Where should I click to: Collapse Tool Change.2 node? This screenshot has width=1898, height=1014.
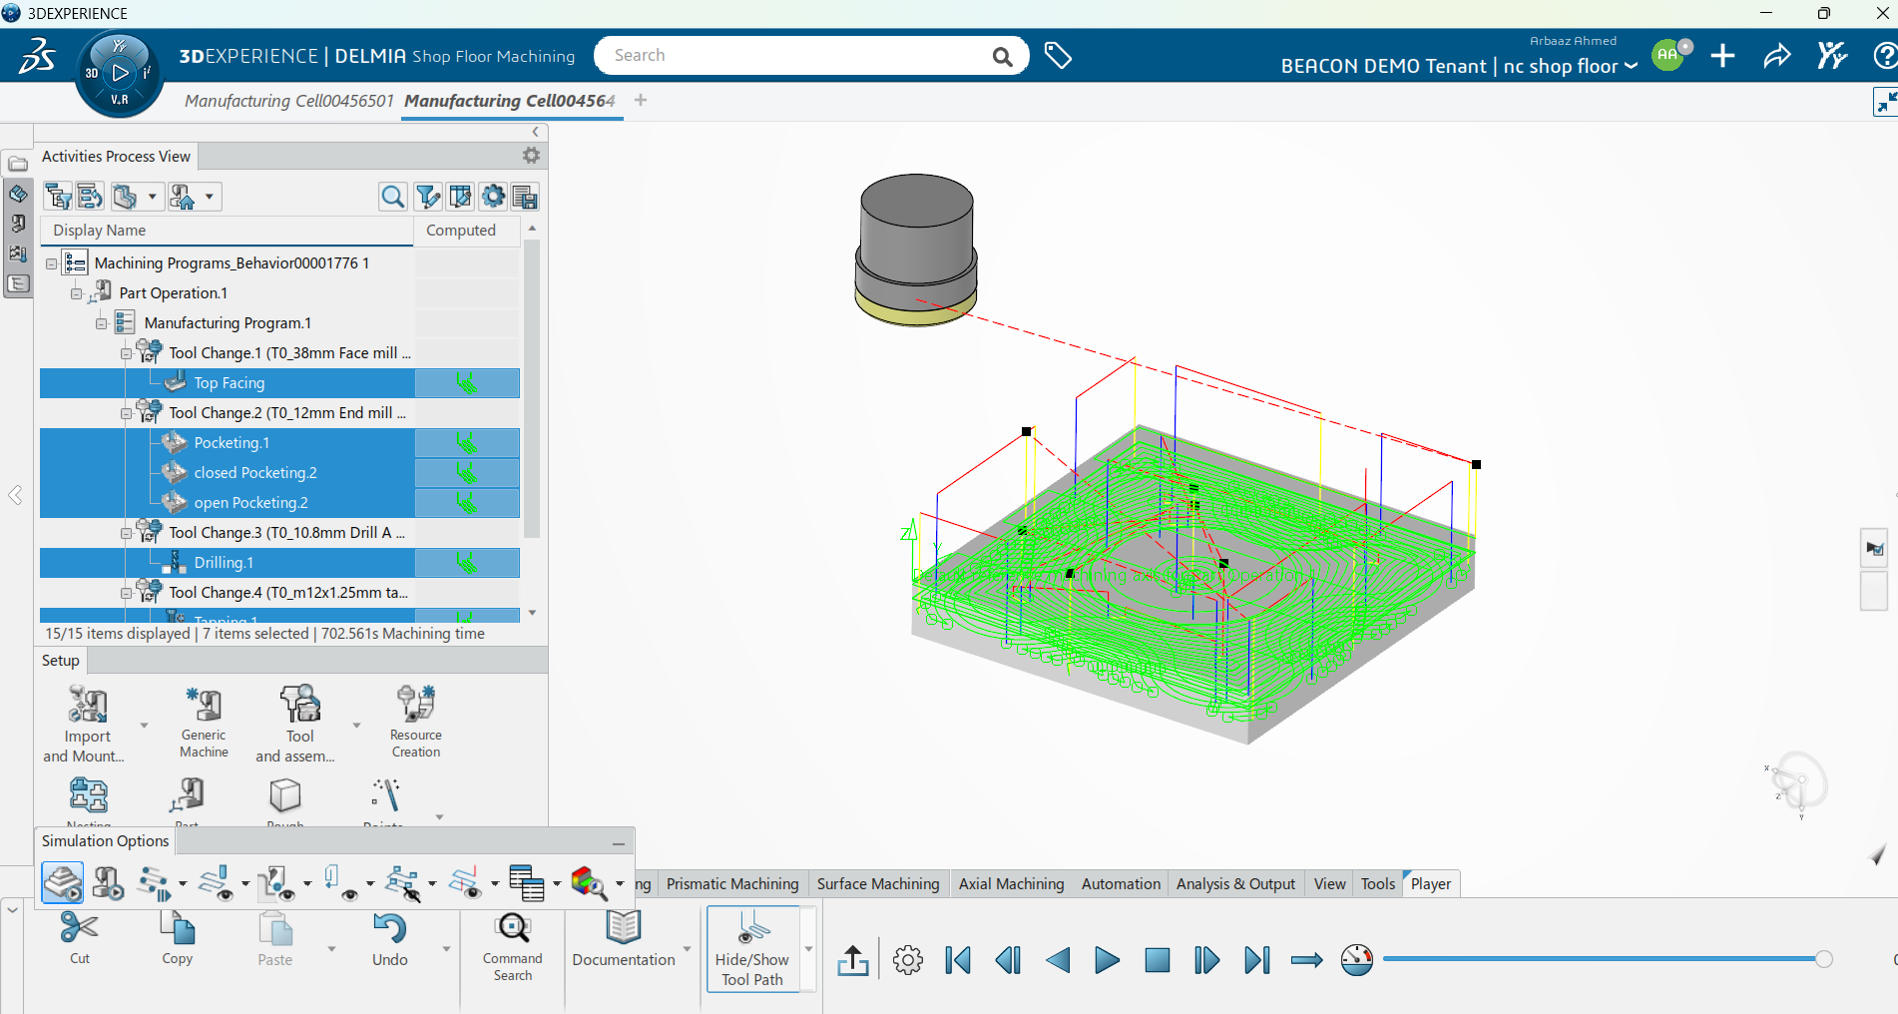127,413
